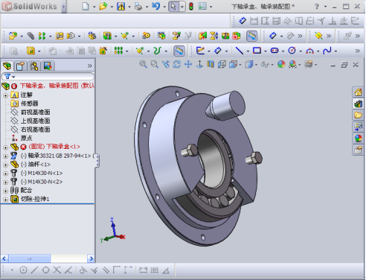Click the Undo arrow icon
366x280 pixels.
coord(155,6)
